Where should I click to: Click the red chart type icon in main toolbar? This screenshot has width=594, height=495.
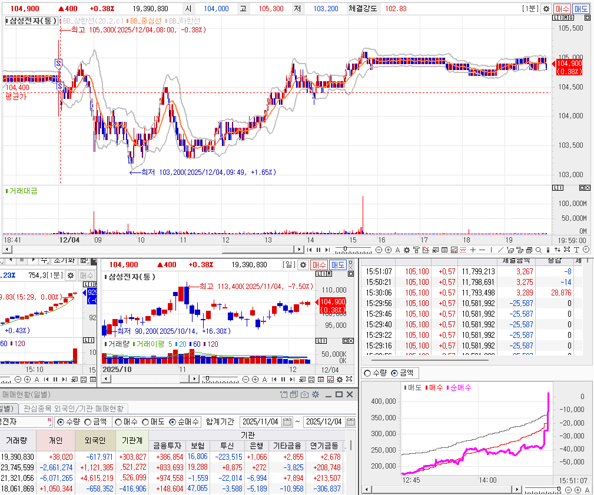click(454, 250)
